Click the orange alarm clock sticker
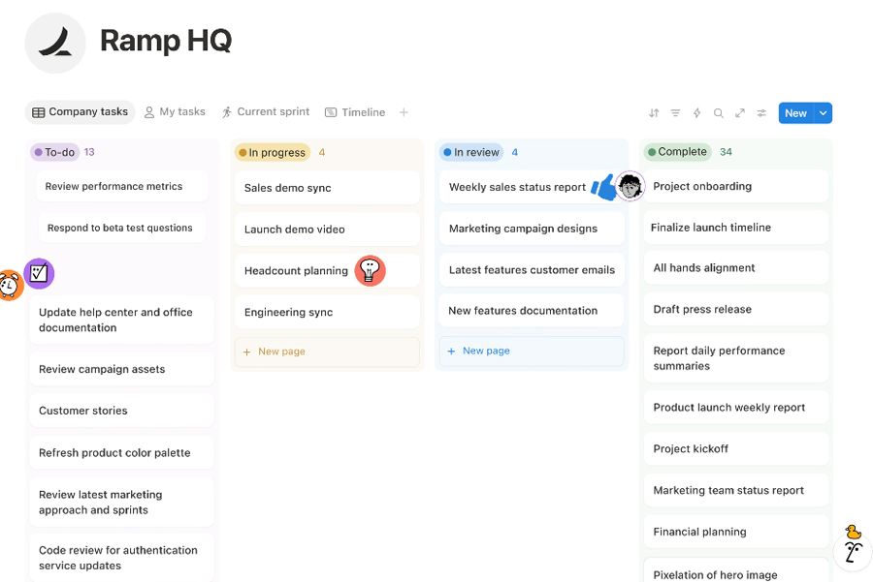The height and width of the screenshot is (582, 873). click(10, 285)
